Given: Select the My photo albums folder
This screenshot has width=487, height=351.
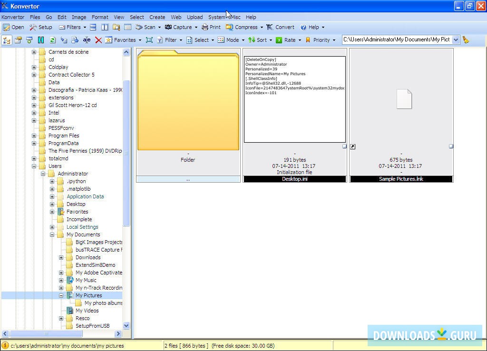Looking at the screenshot, I should (103, 303).
